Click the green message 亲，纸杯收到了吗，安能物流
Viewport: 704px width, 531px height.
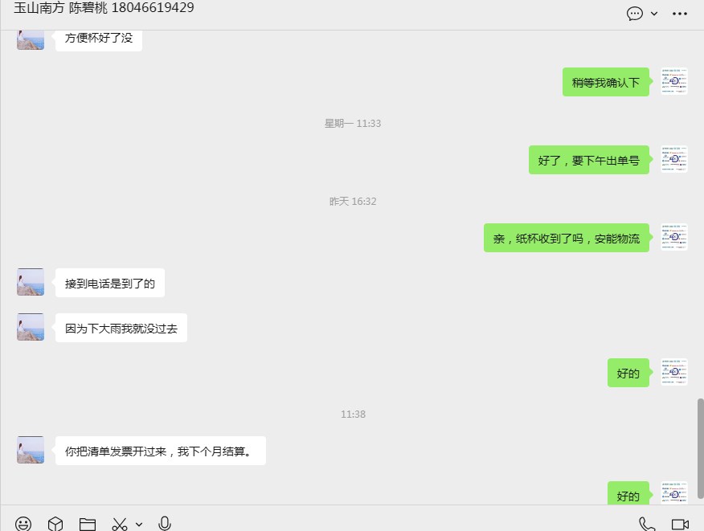tap(566, 238)
